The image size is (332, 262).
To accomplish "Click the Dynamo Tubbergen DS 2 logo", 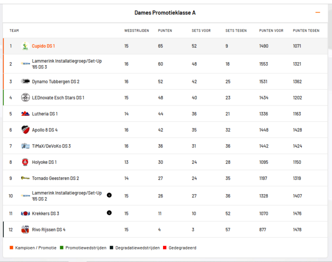I will pyautogui.click(x=26, y=81).
